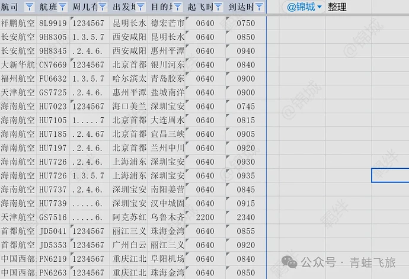
Task: Click destination cell 汉中城固
Action: [x=168, y=203]
